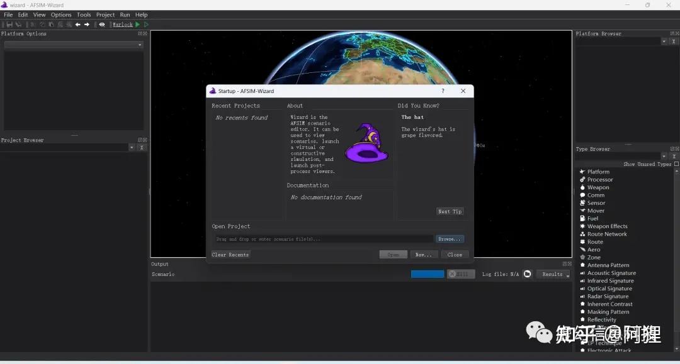680x364 pixels.
Task: Select Route Network in Type Browser
Action: [607, 234]
